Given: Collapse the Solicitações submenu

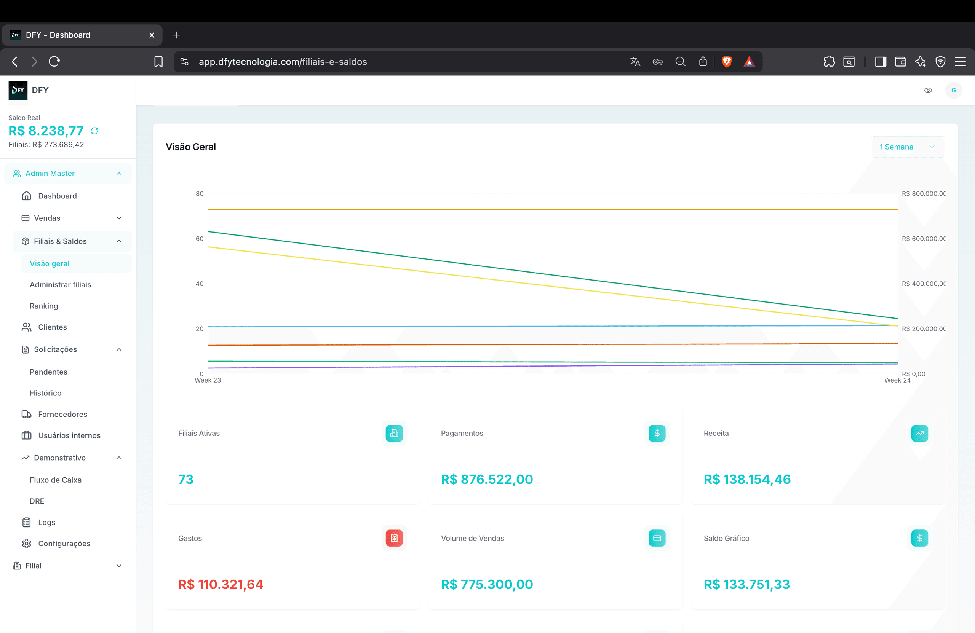Looking at the screenshot, I should pyautogui.click(x=72, y=349).
